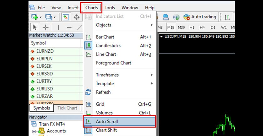263x136 pixels.
Task: Select the crosshair cursor tool
Action: (x=46, y=27)
